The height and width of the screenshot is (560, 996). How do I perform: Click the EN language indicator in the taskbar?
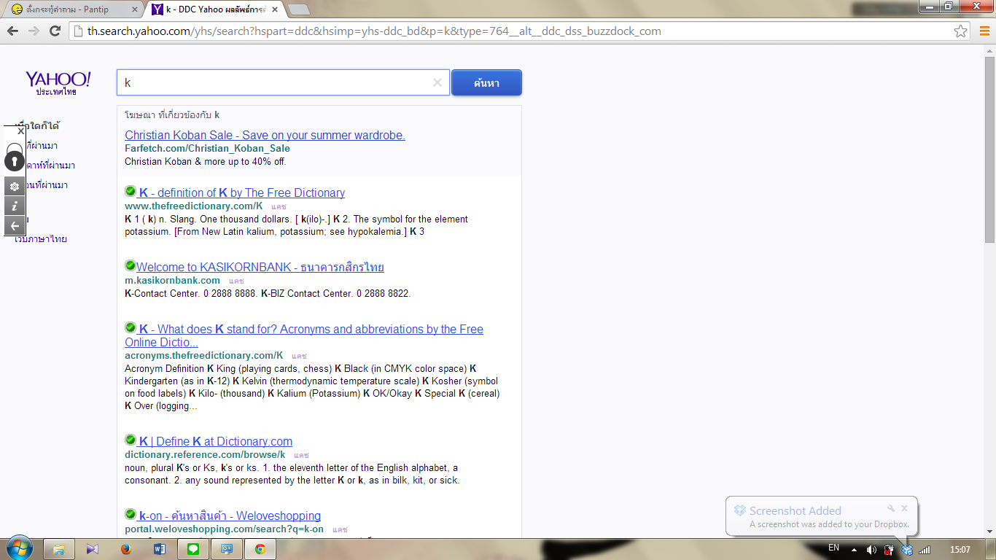(833, 548)
